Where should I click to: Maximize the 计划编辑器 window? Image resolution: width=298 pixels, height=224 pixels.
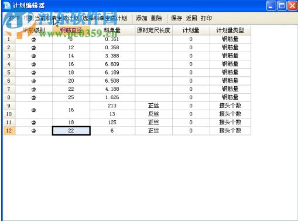point(282,5)
